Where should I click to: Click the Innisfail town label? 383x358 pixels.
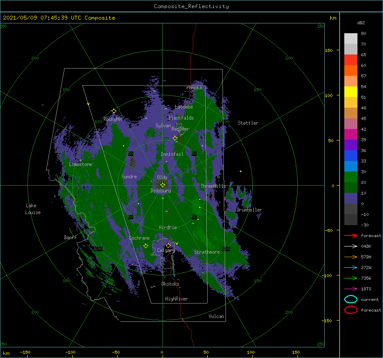click(172, 154)
